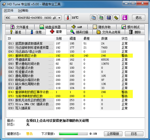Switch to the 基准 tab
Screen dimensions: 150x140
tap(16, 32)
